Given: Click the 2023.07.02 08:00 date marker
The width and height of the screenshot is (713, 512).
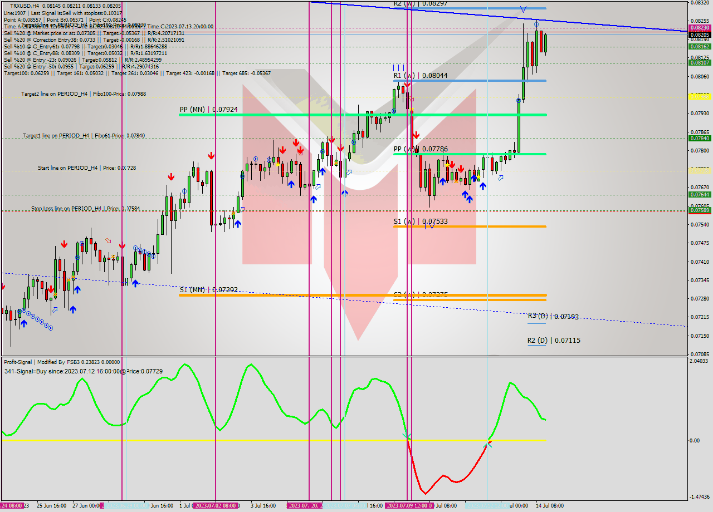Looking at the screenshot, I should 216,506.
